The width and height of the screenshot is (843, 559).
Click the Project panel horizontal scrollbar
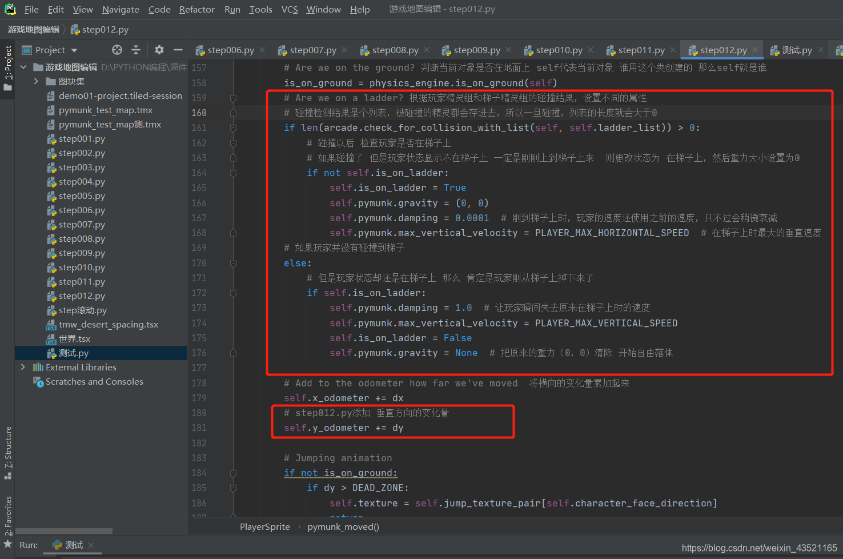click(x=64, y=531)
